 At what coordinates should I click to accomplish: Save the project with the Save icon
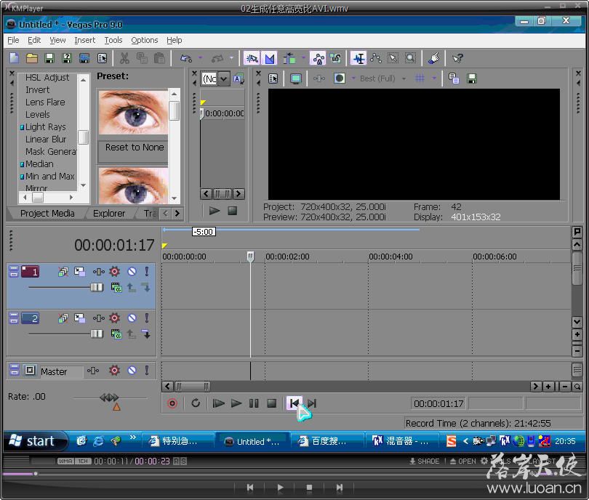pyautogui.click(x=49, y=58)
